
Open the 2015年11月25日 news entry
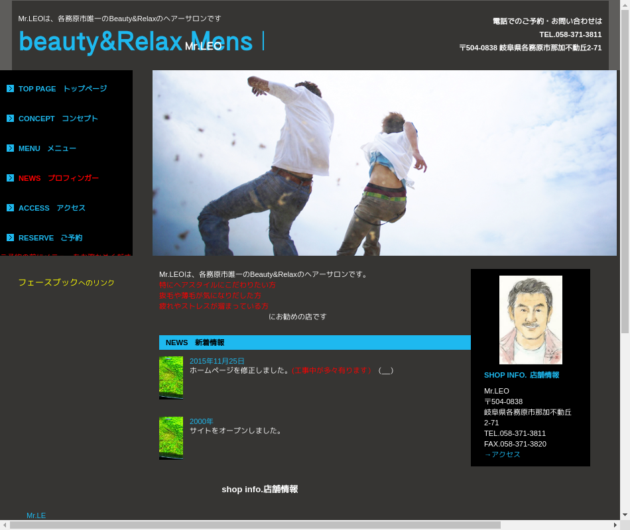coord(217,361)
